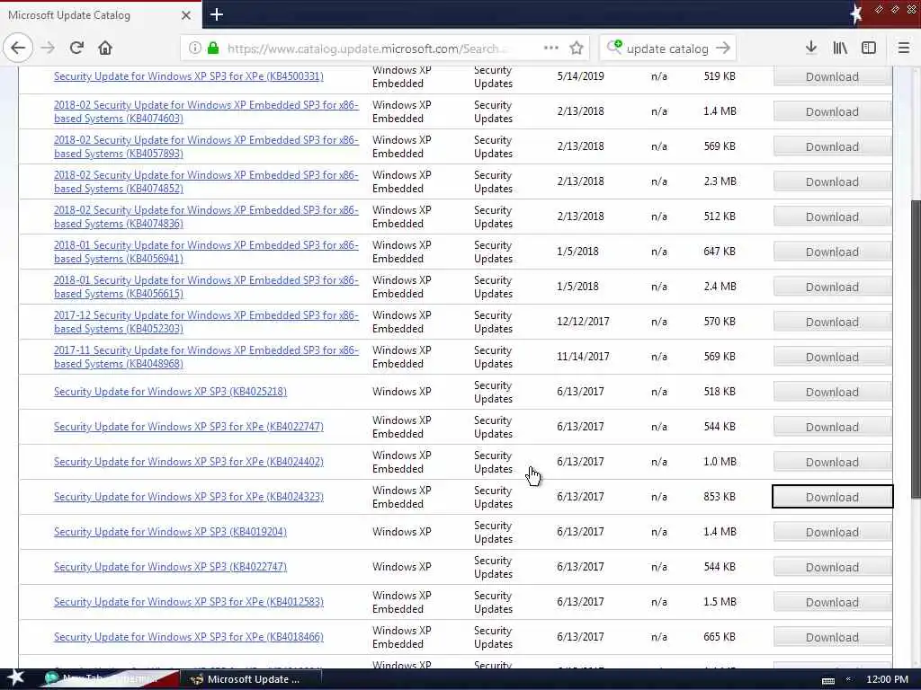The height and width of the screenshot is (690, 921).
Task: Open the Windows XP SP3 KB4025218 link
Action: [x=170, y=392]
